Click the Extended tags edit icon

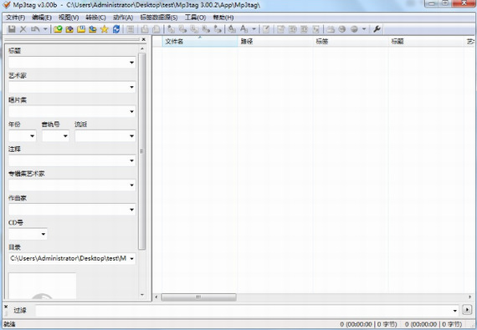266,29
